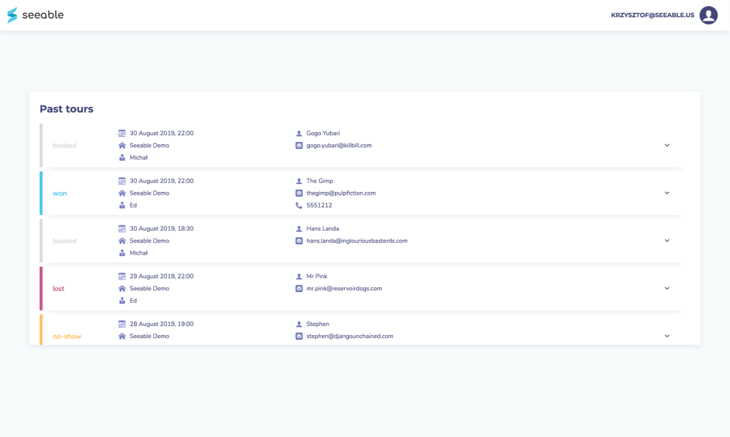The image size is (730, 437).
Task: Click the won status label
Action: pos(60,193)
